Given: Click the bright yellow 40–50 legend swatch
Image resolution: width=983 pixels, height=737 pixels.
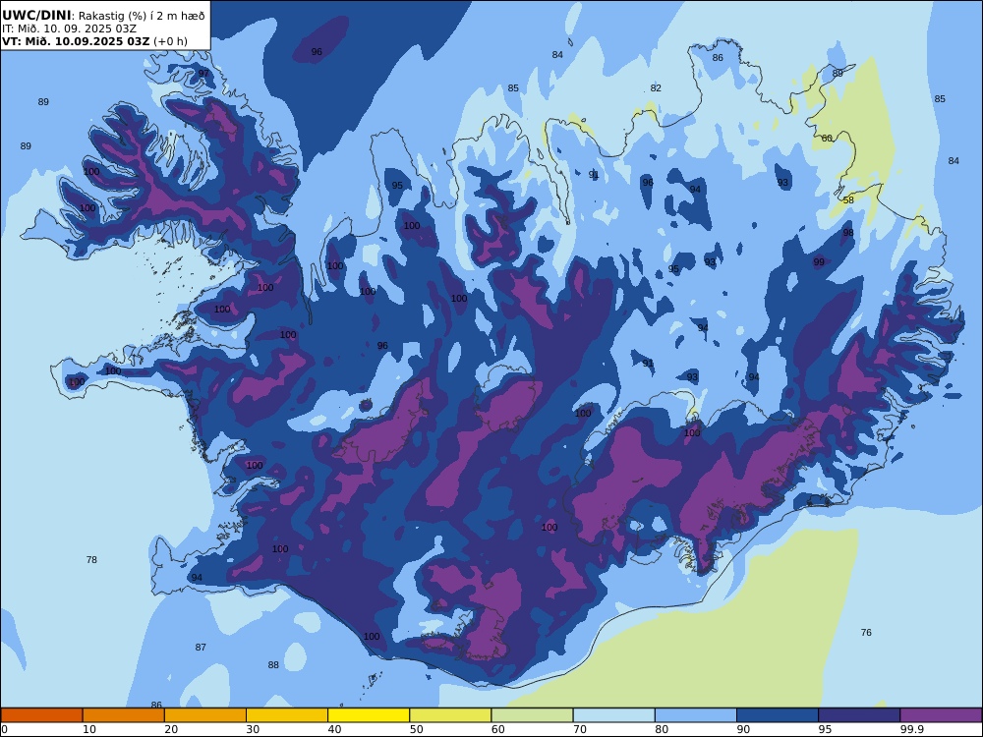Looking at the screenshot, I should coord(369,715).
